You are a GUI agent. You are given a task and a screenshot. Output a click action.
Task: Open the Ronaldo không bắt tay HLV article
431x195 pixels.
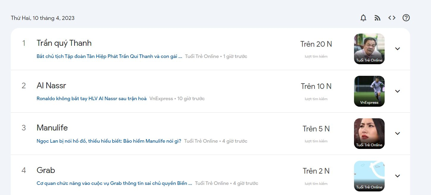[x=92, y=98]
